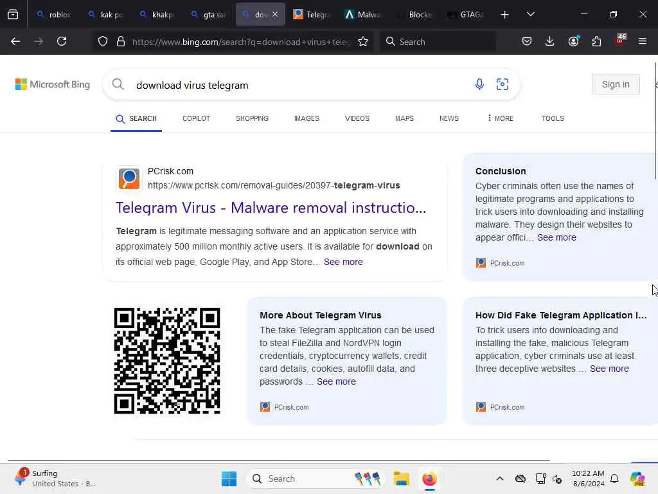Click taskbar Search box
This screenshot has height=494, width=658.
pyautogui.click(x=316, y=479)
